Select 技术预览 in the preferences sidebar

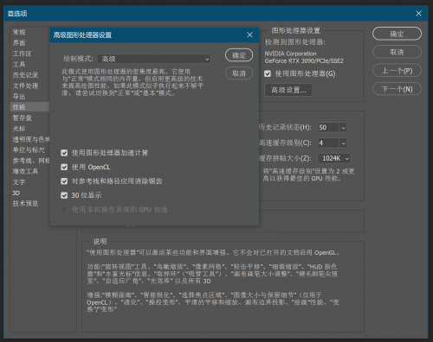click(x=25, y=204)
